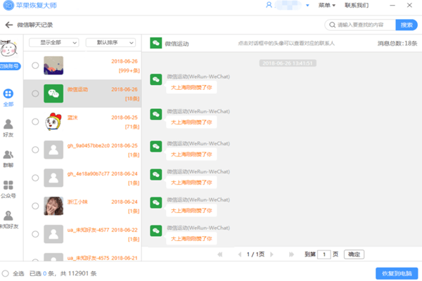422x281 pixels.
Task: Tick the checkbox for 蓝沫 conversation
Action: click(35, 122)
